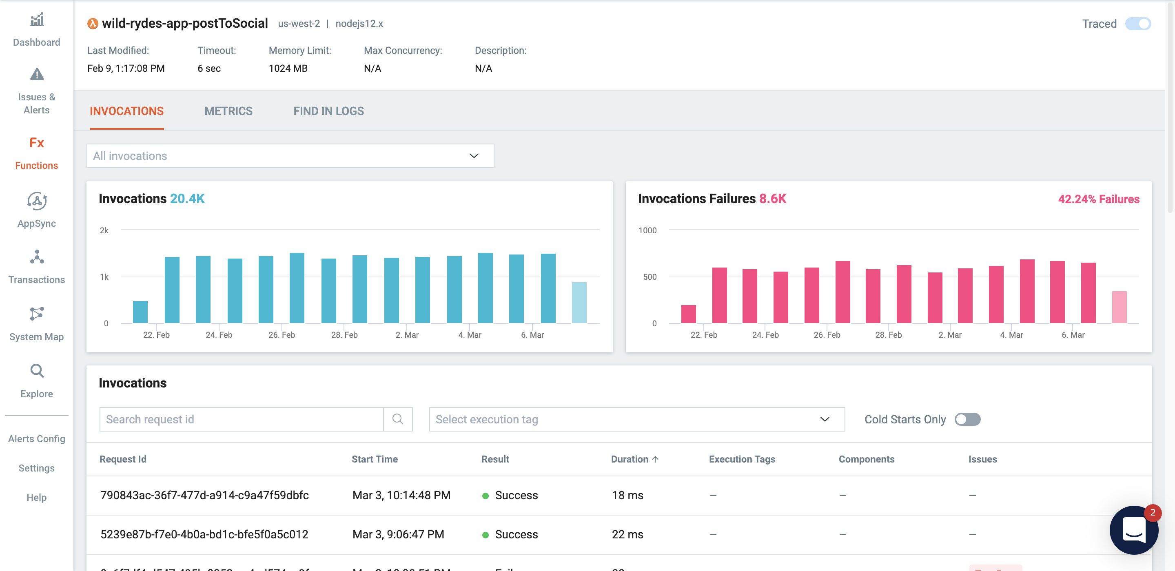Open the Dashboard sidebar icon
1175x571 pixels.
36,20
